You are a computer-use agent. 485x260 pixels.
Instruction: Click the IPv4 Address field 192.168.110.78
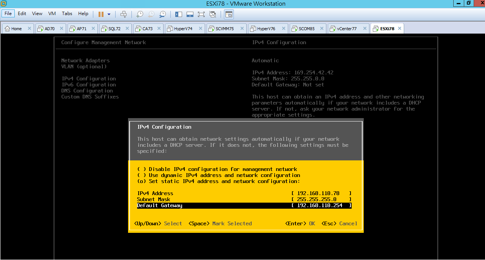[321, 194]
